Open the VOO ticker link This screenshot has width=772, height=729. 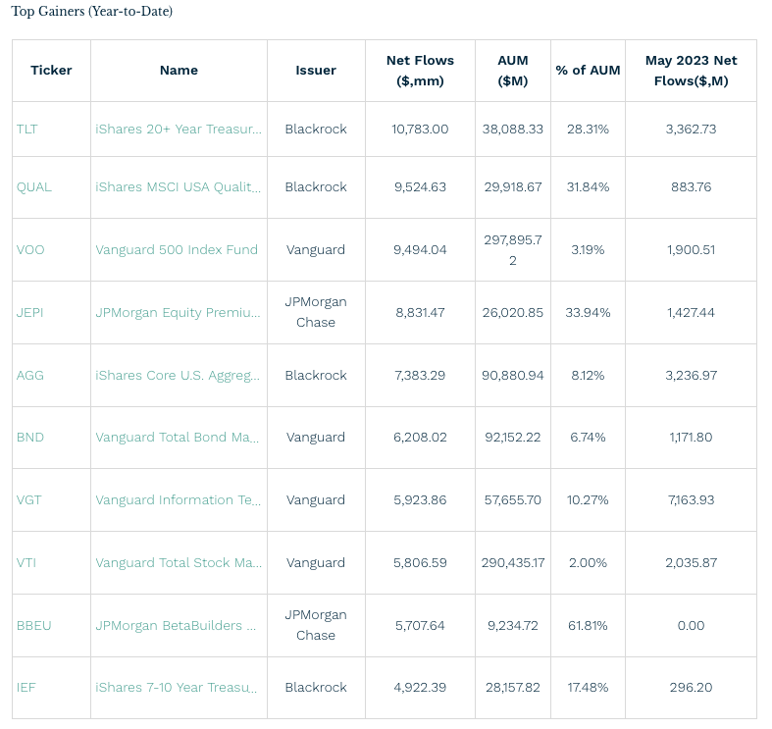30,250
